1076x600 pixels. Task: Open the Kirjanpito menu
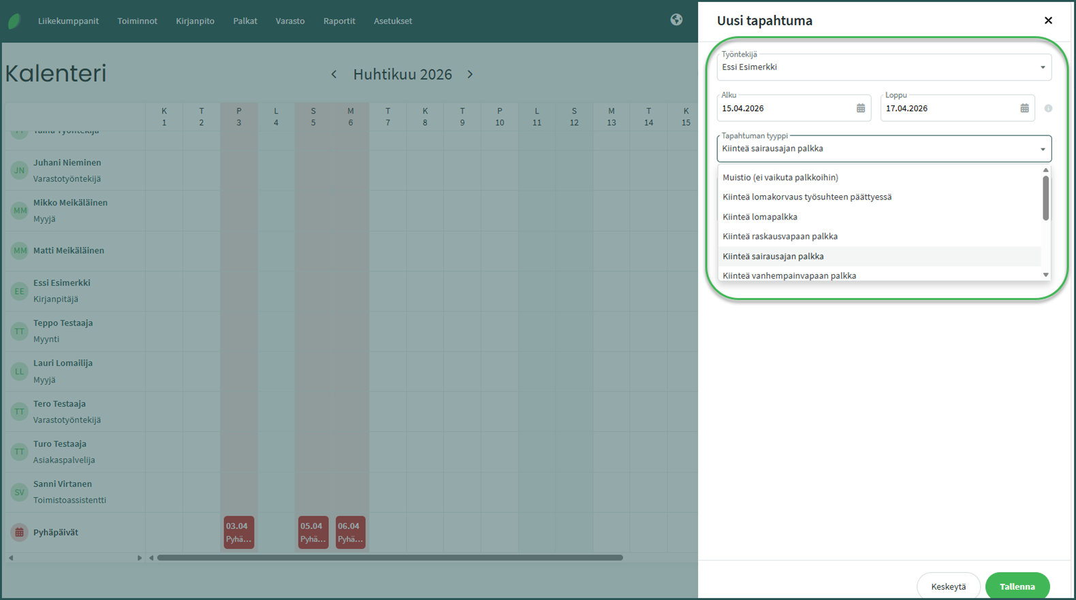point(195,21)
